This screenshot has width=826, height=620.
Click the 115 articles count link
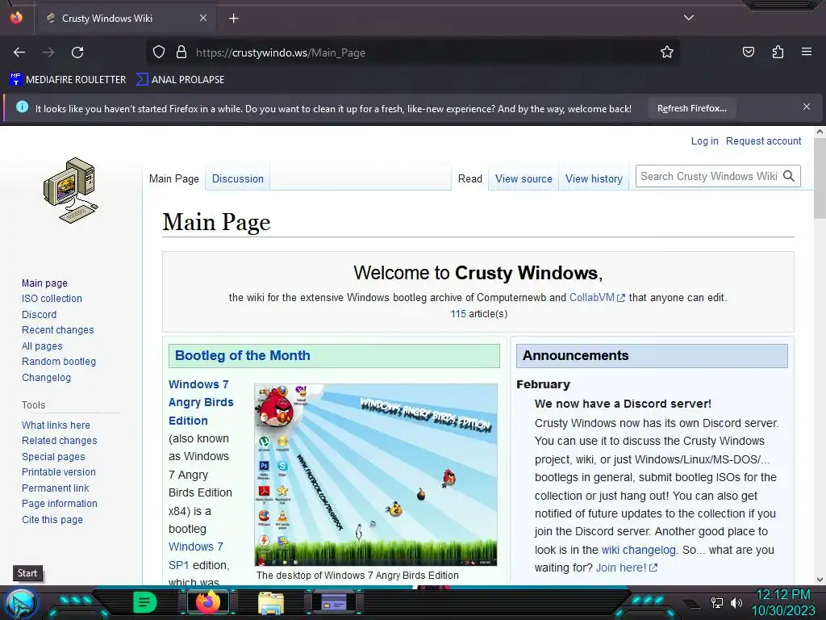coord(458,314)
